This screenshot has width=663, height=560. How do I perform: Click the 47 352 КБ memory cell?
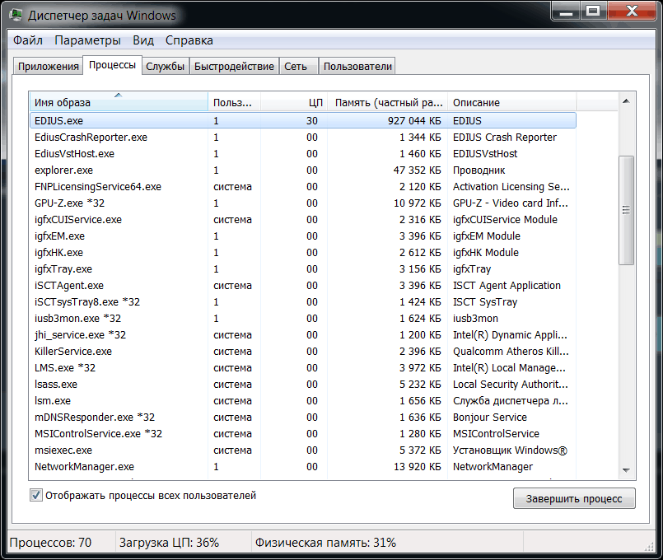pos(418,170)
